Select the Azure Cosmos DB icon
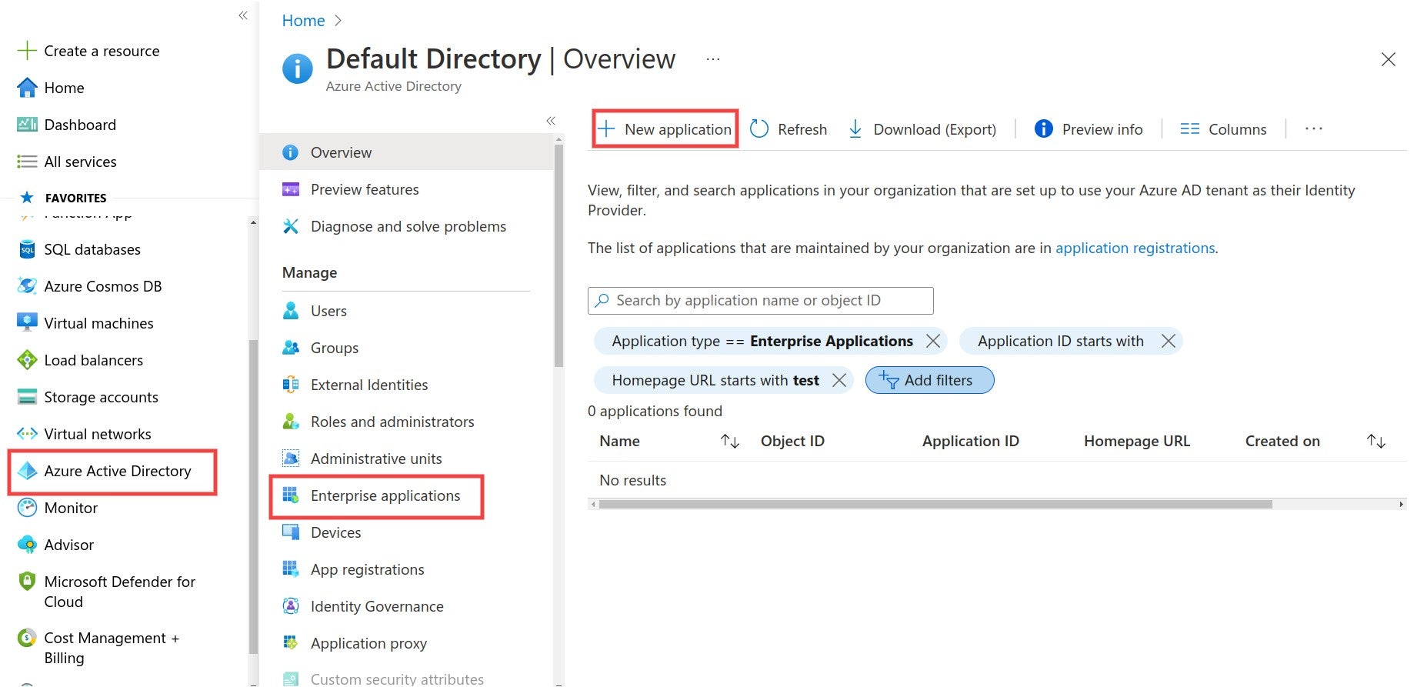1417x687 pixels. (x=27, y=286)
